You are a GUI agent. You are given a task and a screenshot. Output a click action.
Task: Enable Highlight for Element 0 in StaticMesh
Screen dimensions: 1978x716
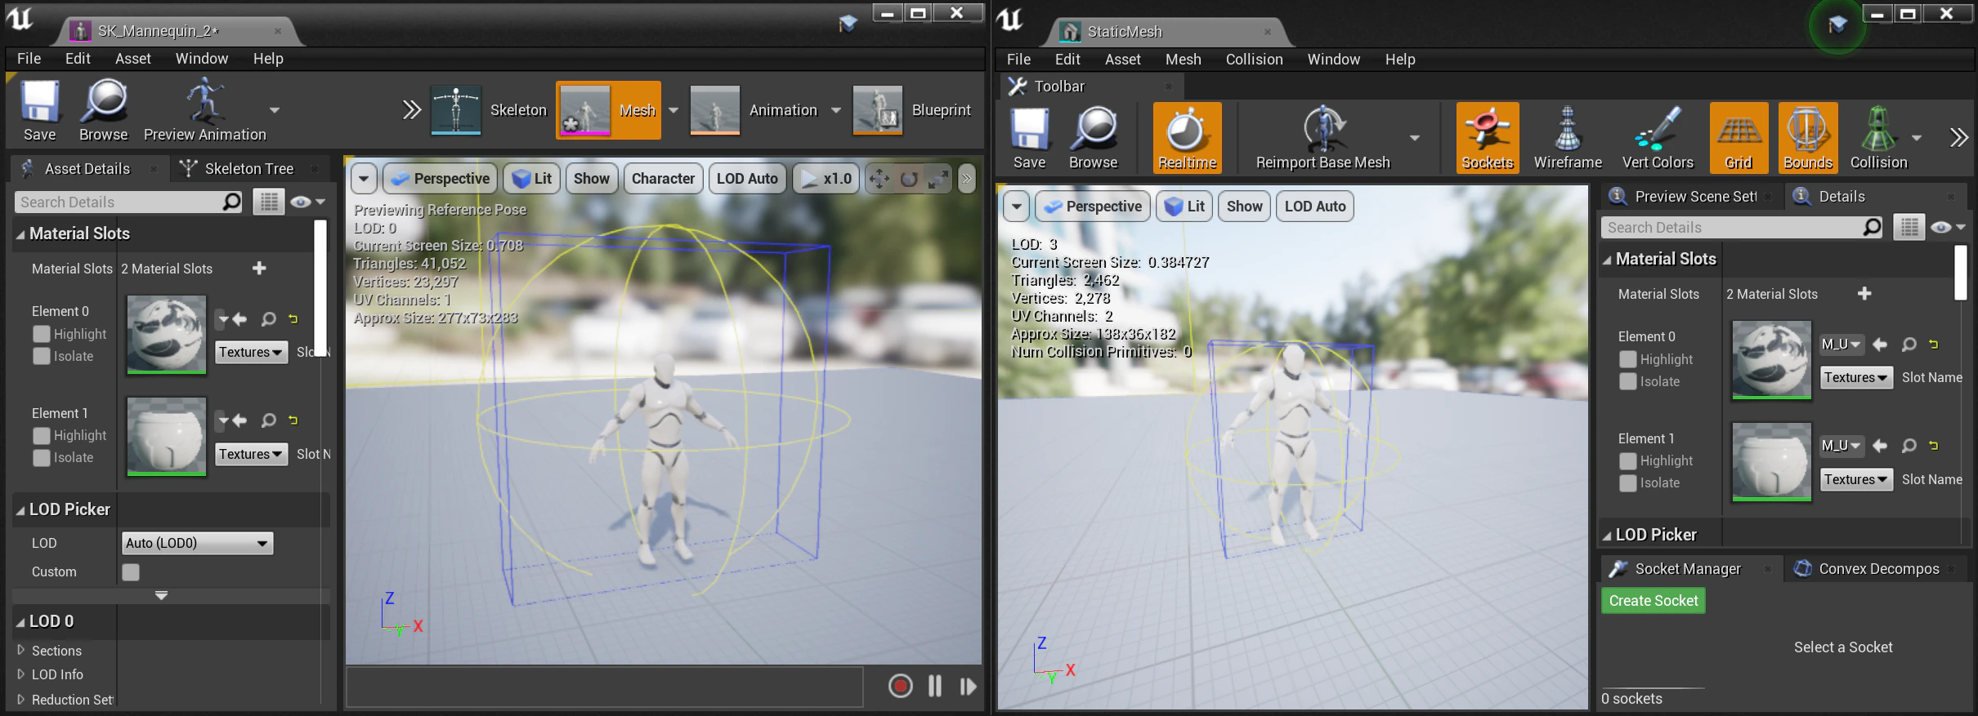click(1628, 359)
